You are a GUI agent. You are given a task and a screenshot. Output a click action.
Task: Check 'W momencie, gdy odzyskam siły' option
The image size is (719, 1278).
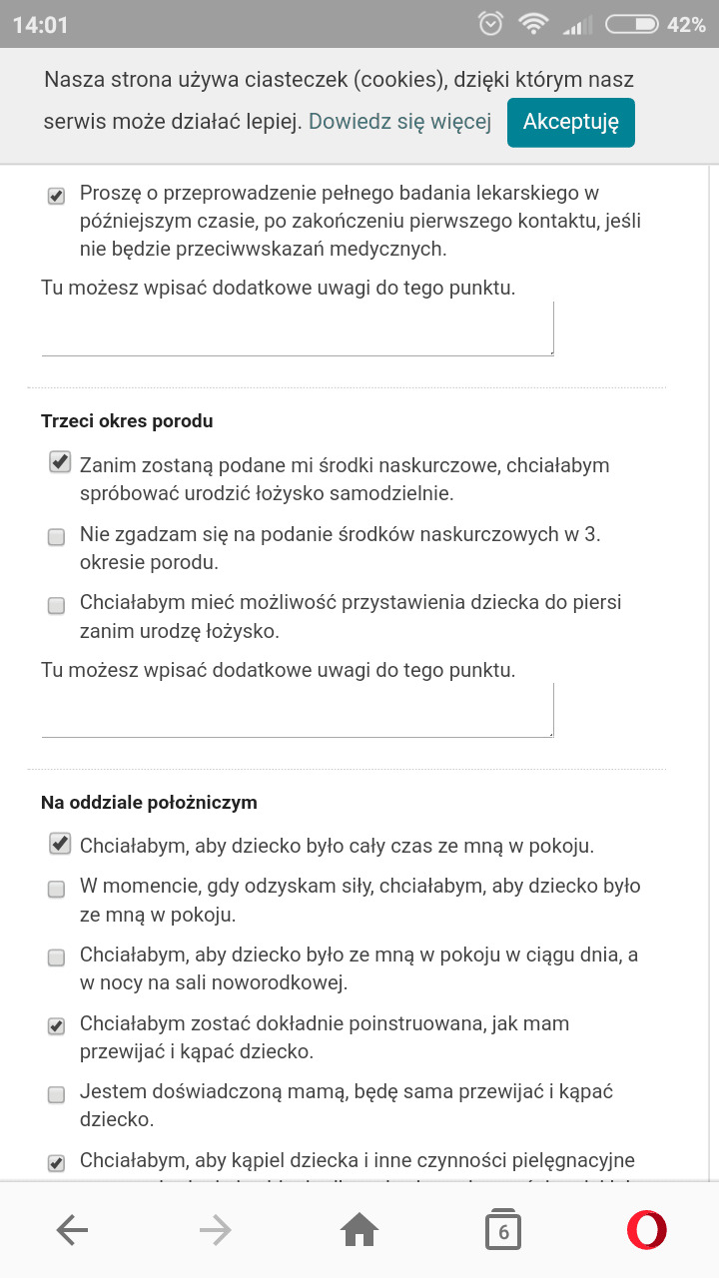[57, 888]
